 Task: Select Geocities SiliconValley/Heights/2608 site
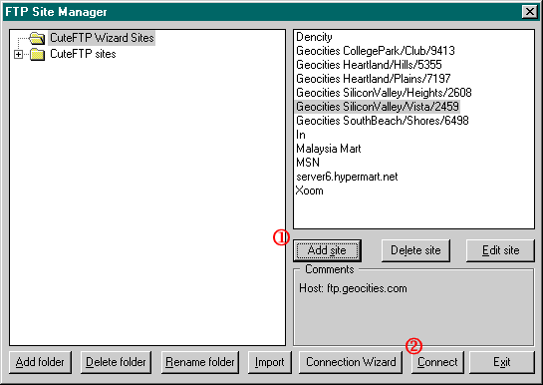tap(384, 93)
